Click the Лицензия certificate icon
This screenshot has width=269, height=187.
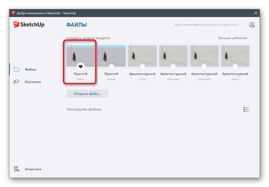click(x=17, y=169)
